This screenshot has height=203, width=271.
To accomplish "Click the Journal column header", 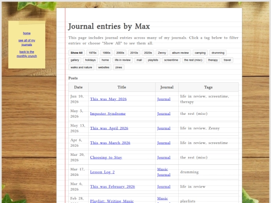I will tap(167, 87).
